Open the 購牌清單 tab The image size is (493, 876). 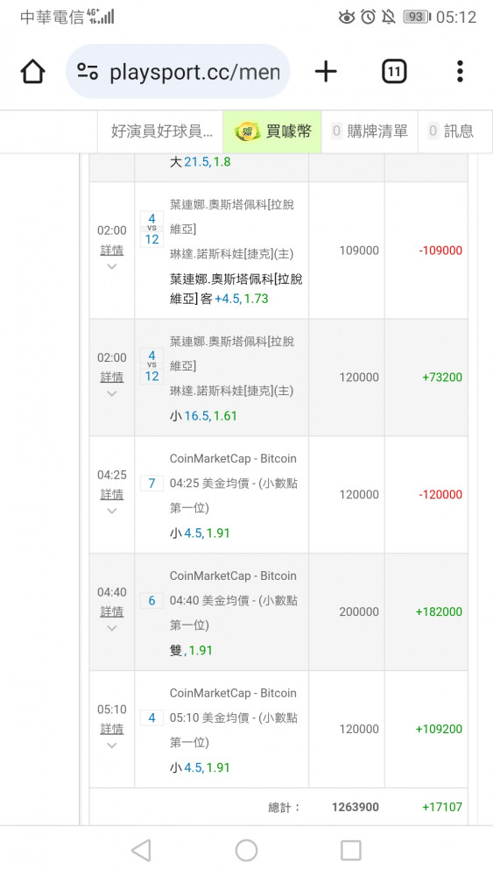point(370,131)
